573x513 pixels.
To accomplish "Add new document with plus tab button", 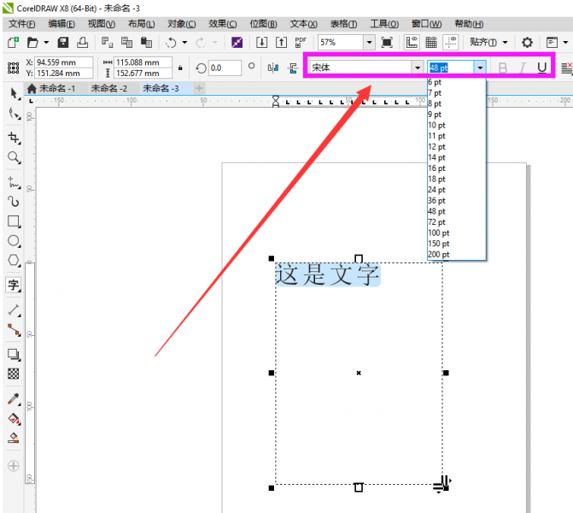I will pos(199,88).
